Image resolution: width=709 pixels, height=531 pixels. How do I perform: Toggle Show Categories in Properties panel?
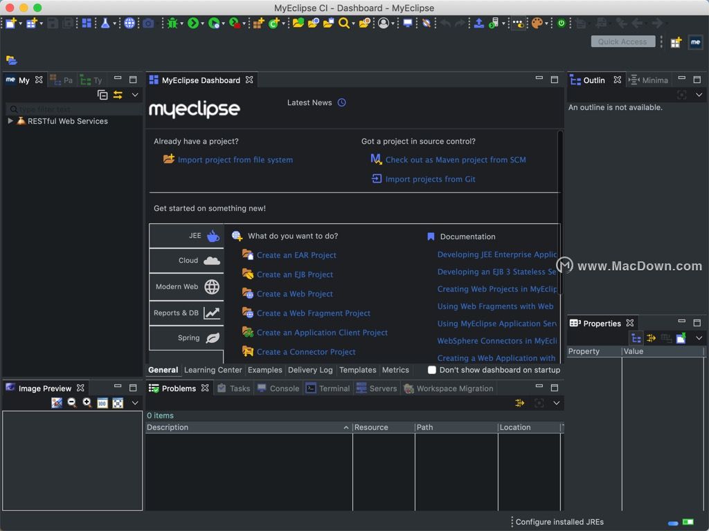click(x=636, y=337)
